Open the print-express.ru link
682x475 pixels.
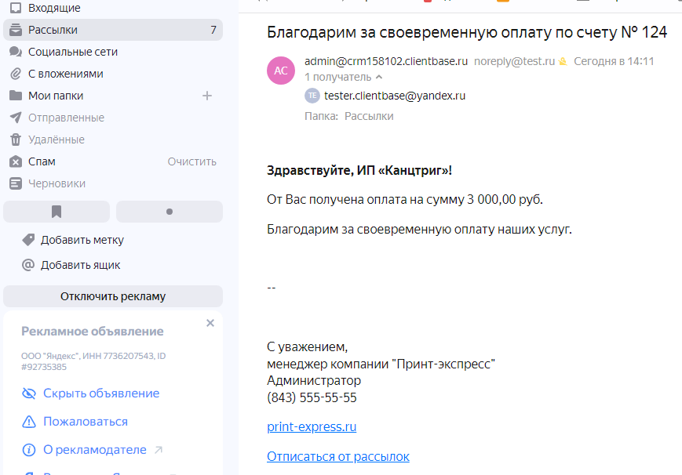pos(312,427)
